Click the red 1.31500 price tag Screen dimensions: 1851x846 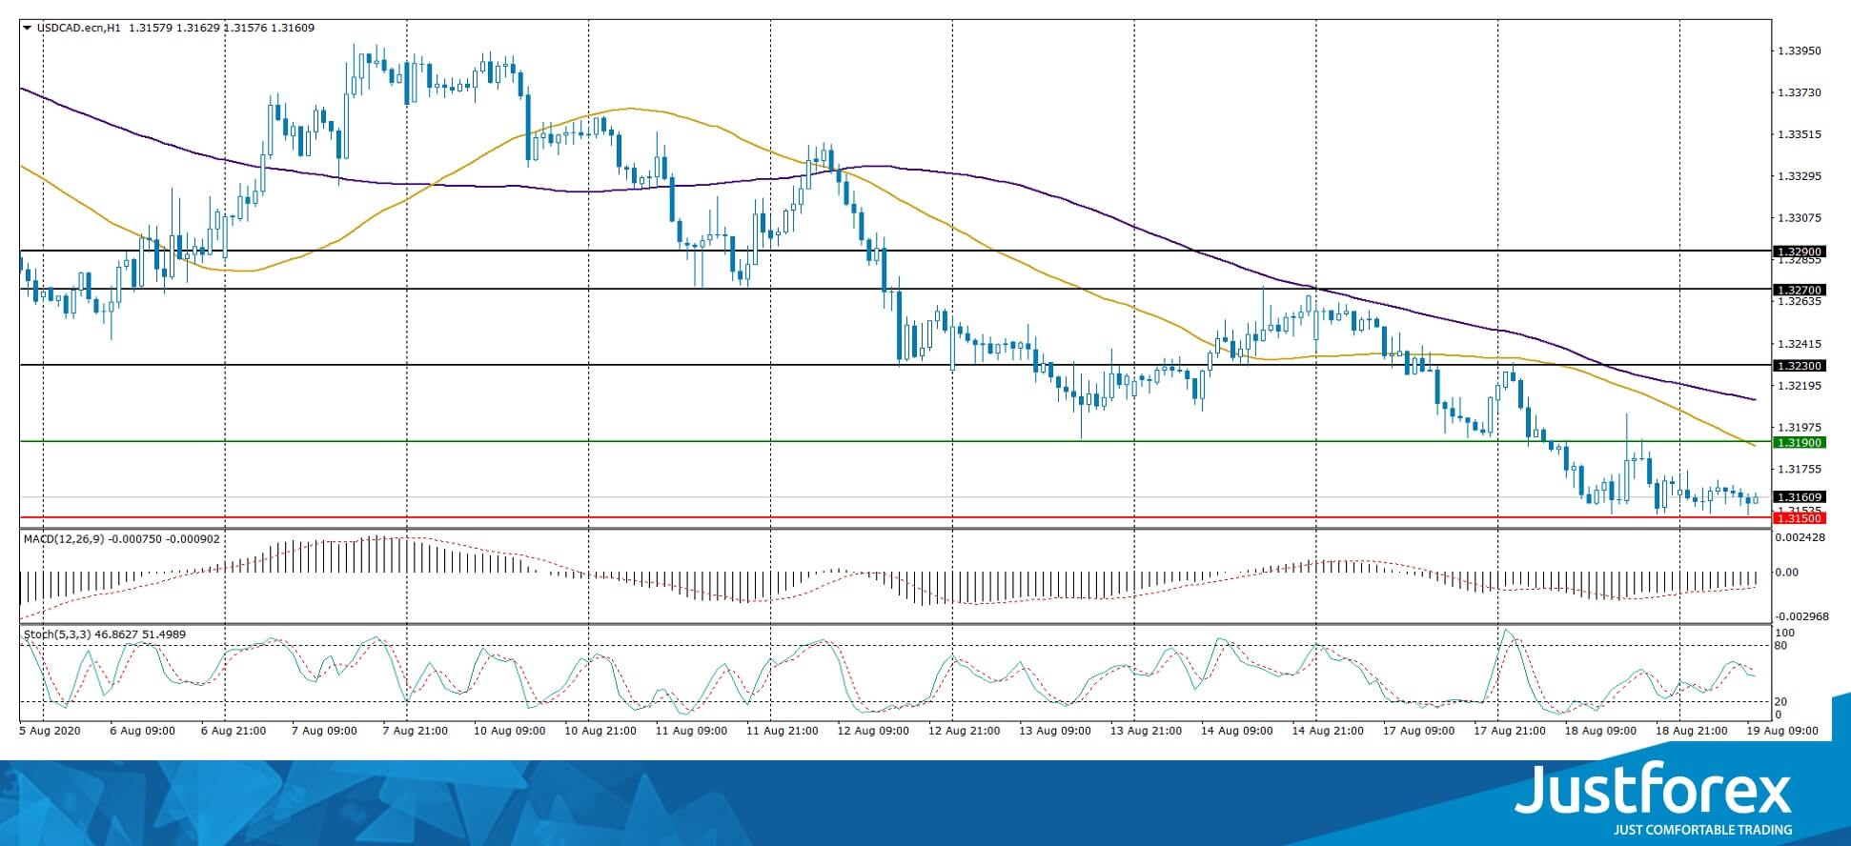coord(1799,518)
